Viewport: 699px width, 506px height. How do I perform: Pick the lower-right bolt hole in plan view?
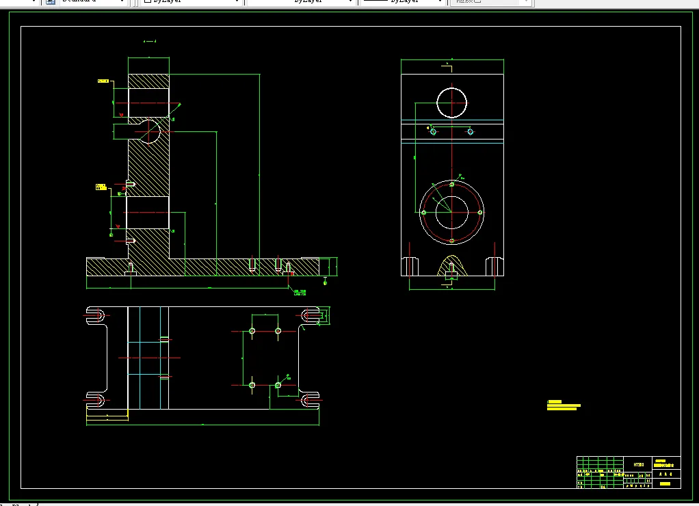tap(278, 385)
